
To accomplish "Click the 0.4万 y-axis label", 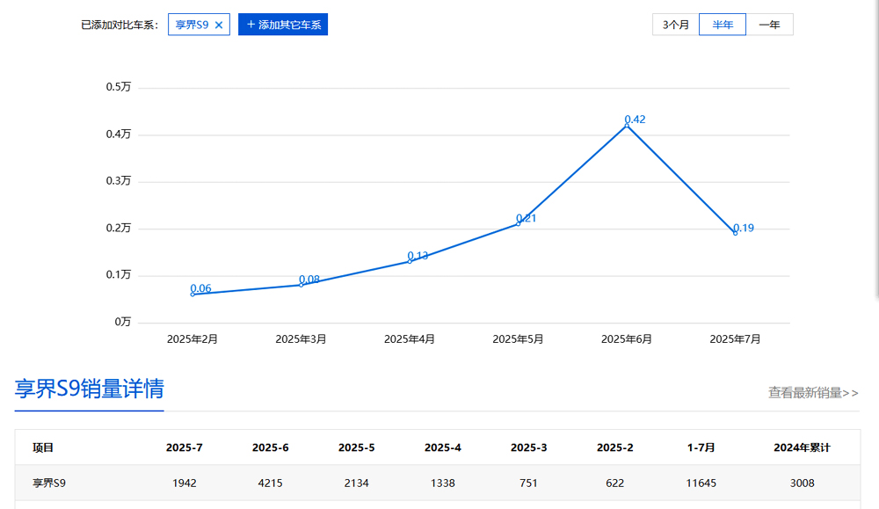I will pyautogui.click(x=119, y=134).
